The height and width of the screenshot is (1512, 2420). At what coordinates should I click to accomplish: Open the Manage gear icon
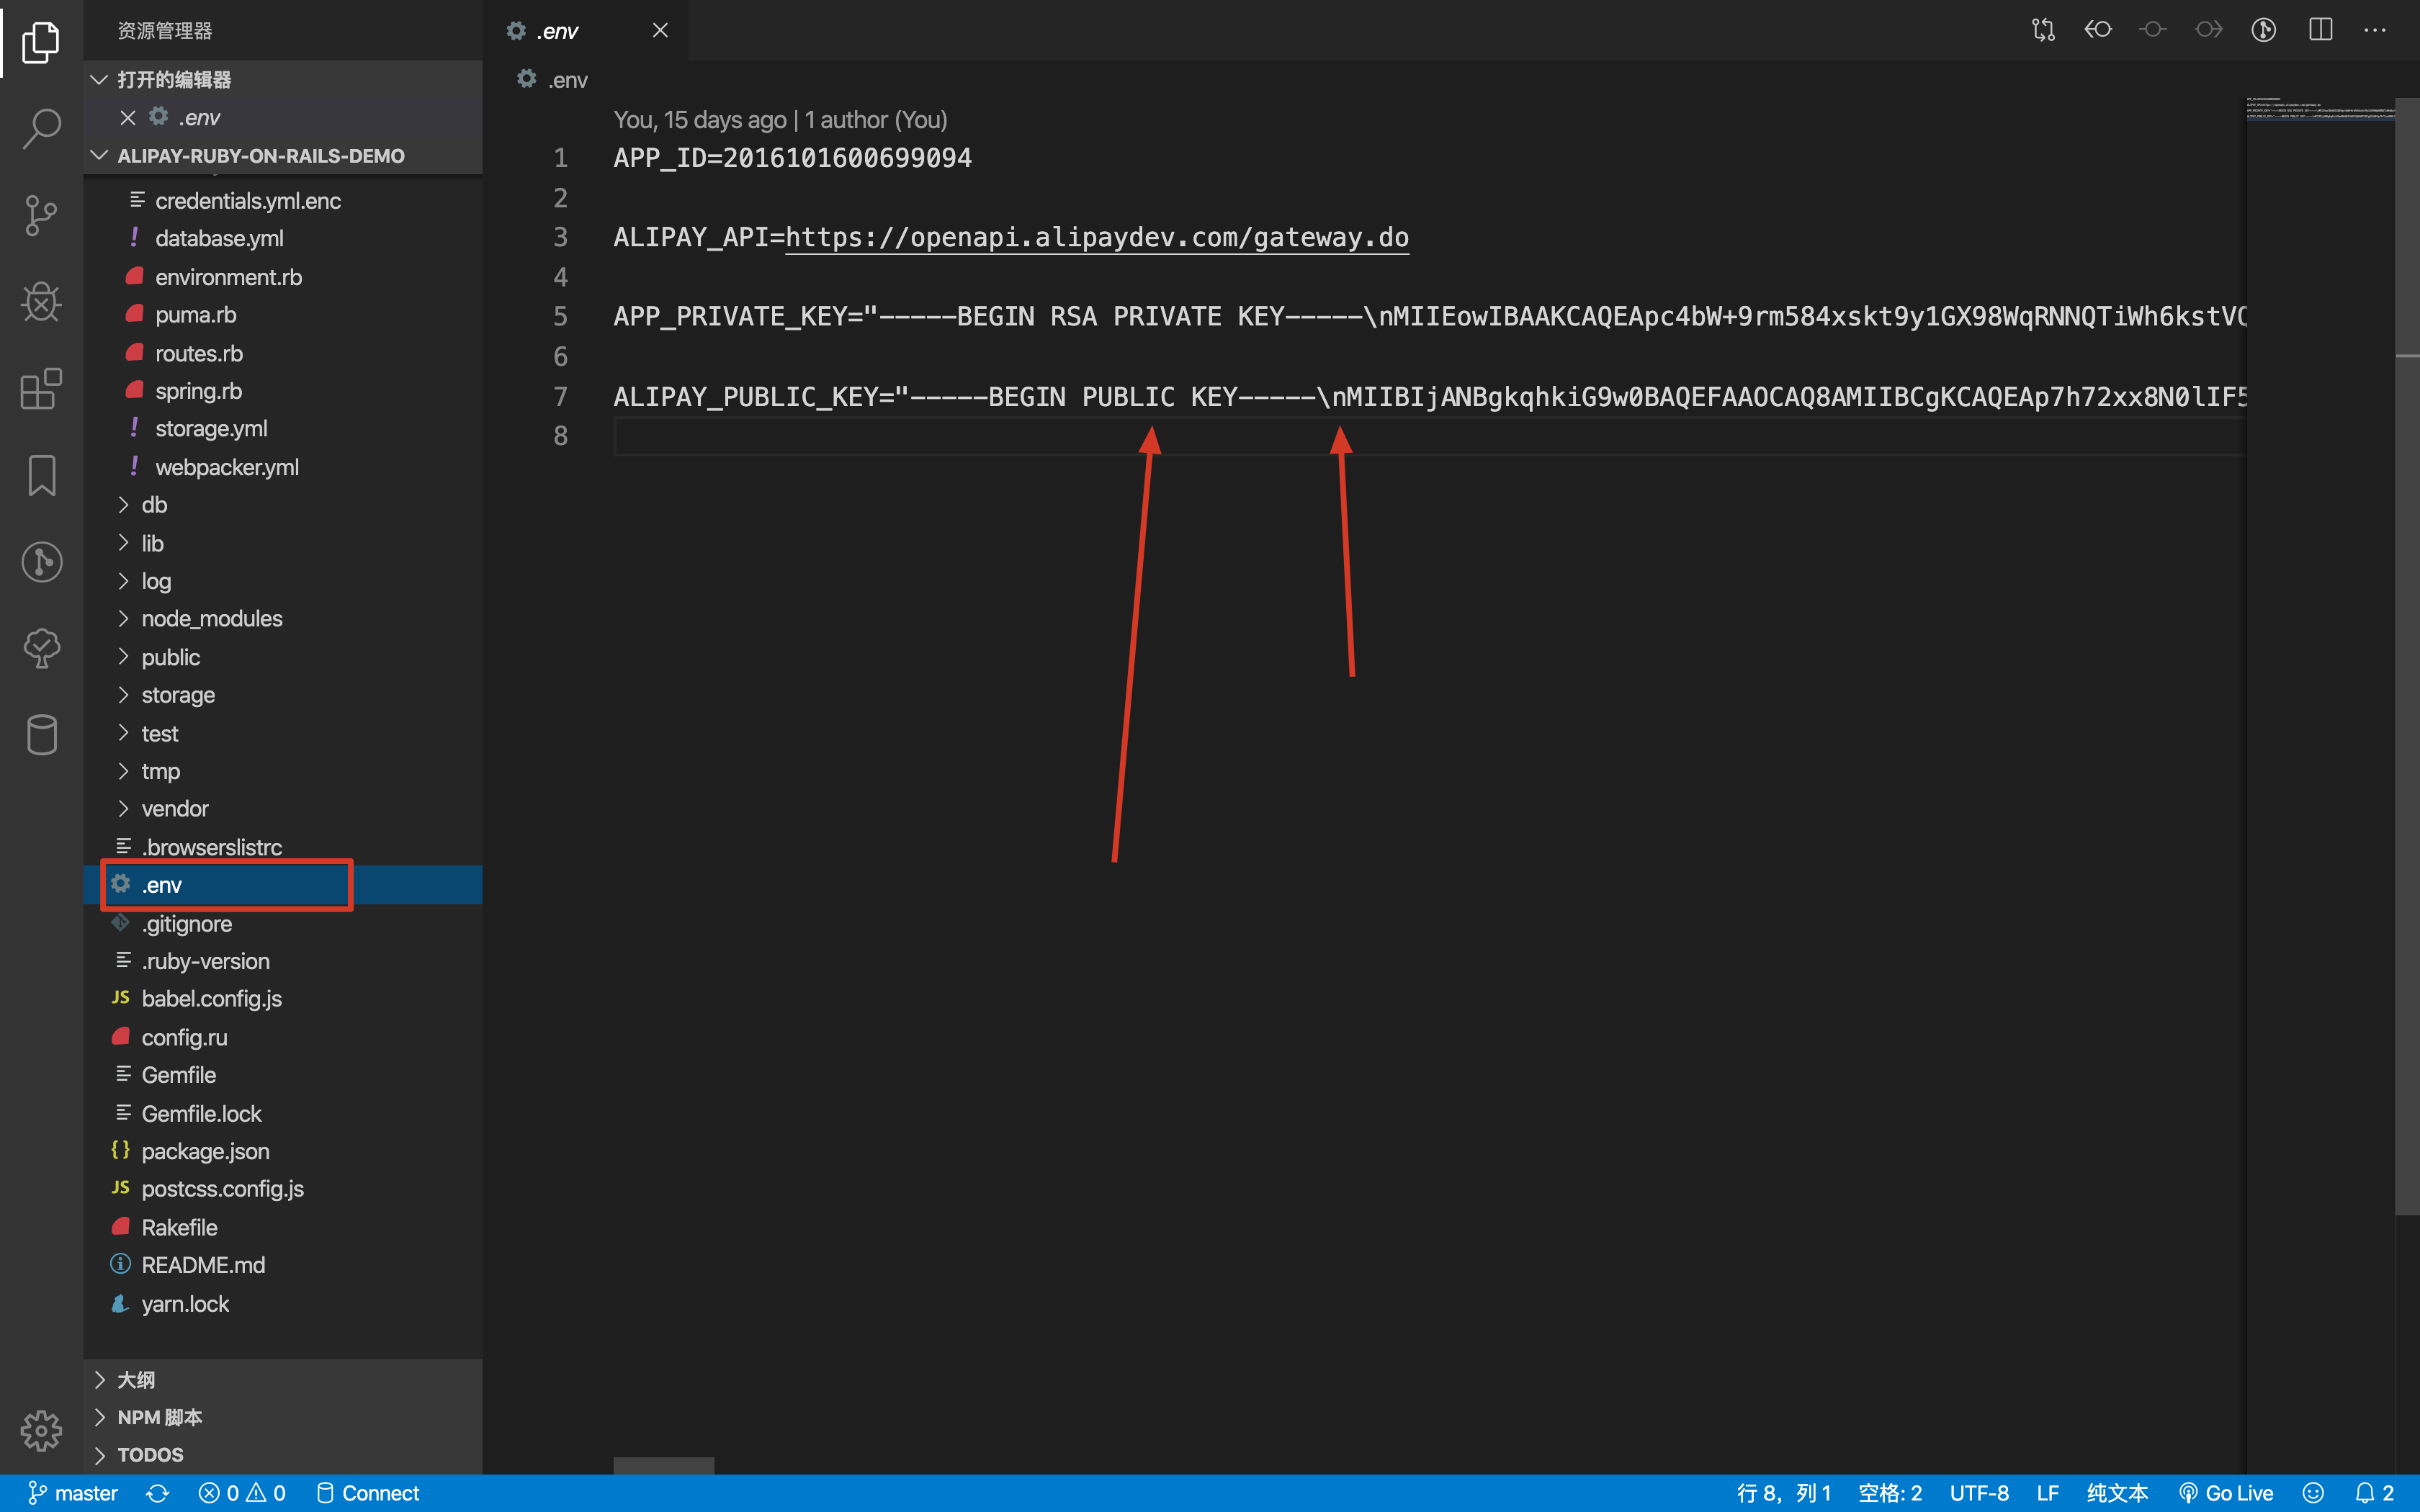coord(41,1431)
